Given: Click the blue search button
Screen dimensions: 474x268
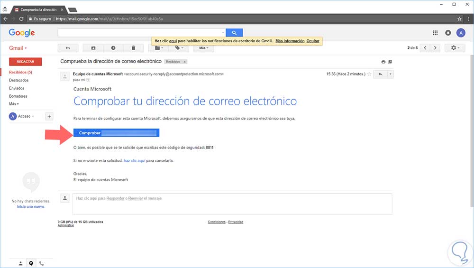Looking at the screenshot, I should (234, 33).
